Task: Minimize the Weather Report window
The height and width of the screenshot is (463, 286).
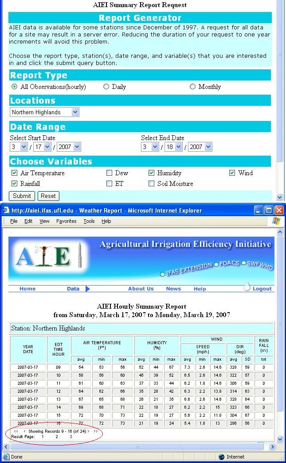Action: tap(259, 210)
